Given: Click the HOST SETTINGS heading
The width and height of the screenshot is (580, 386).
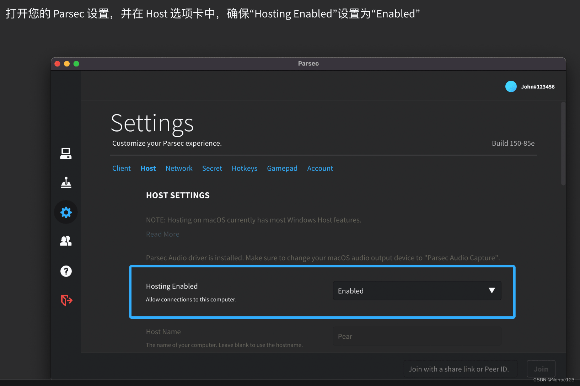Looking at the screenshot, I should coord(178,195).
